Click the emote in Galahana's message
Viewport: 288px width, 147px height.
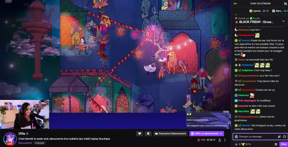click(x=252, y=95)
